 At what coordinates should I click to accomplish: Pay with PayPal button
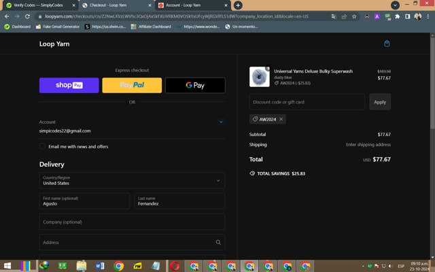tap(132, 85)
